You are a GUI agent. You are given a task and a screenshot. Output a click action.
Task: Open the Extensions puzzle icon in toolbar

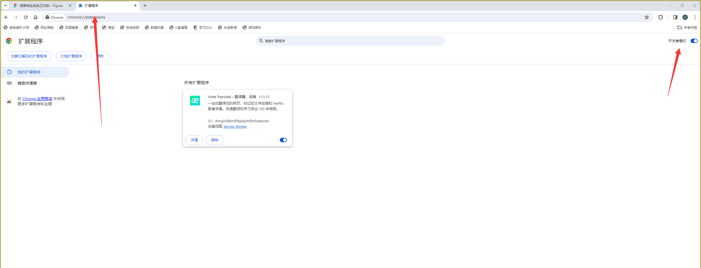(x=661, y=17)
